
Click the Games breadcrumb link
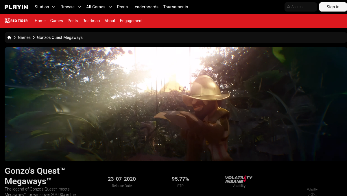point(24,37)
